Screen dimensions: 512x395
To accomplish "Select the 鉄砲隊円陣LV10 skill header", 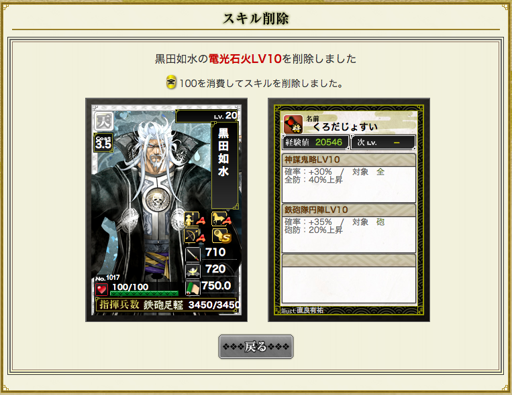I will click(x=349, y=210).
